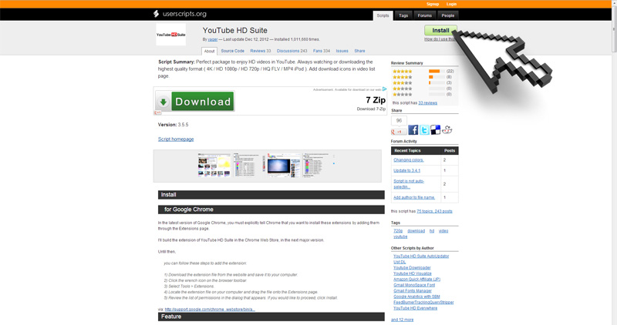Click the hd tag
Screen dimensions: 617x325
(432, 231)
